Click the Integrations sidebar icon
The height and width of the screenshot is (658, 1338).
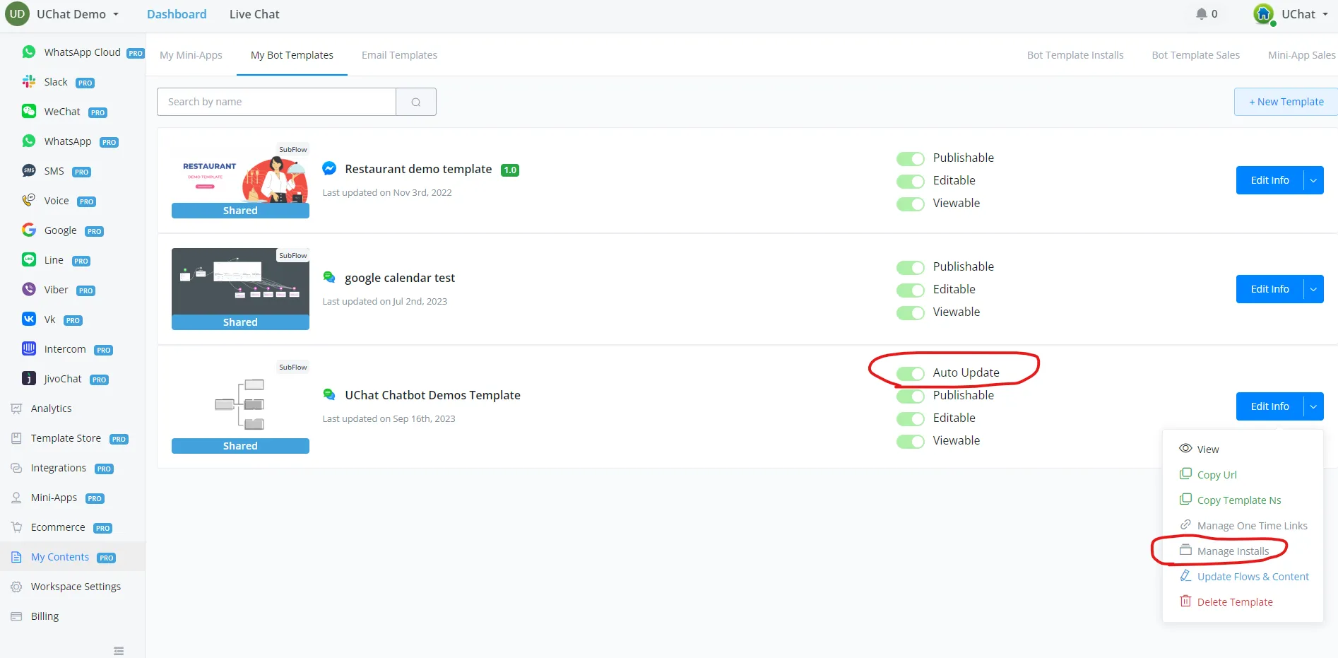coord(16,468)
